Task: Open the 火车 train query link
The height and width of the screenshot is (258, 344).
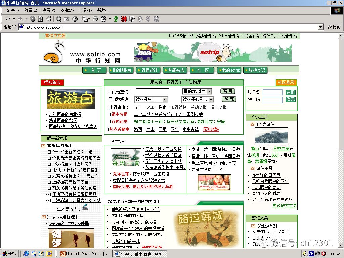Action: tap(150, 107)
